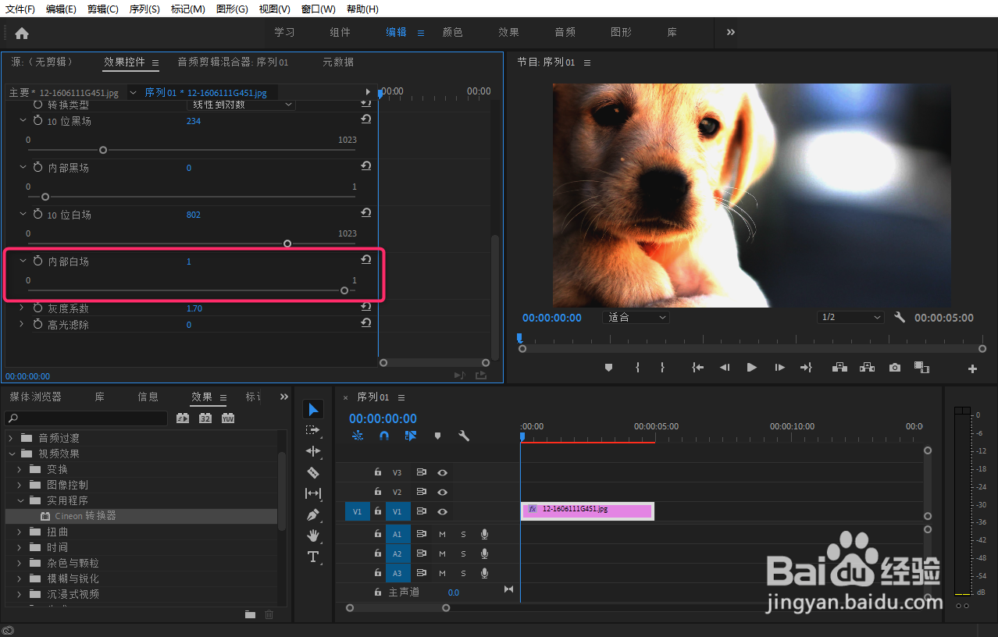Image resolution: width=998 pixels, height=637 pixels.
Task: Click the Extract button in program monitor
Action: tap(867, 368)
